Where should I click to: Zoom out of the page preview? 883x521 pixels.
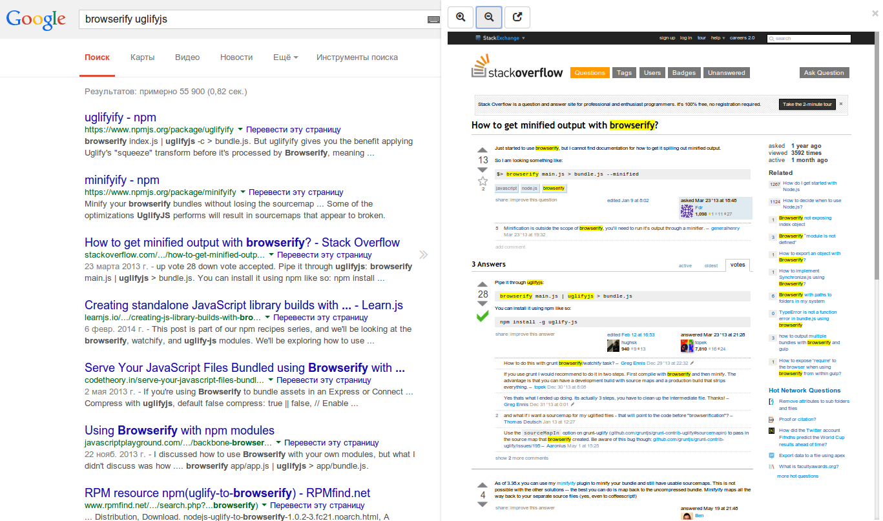pos(489,17)
